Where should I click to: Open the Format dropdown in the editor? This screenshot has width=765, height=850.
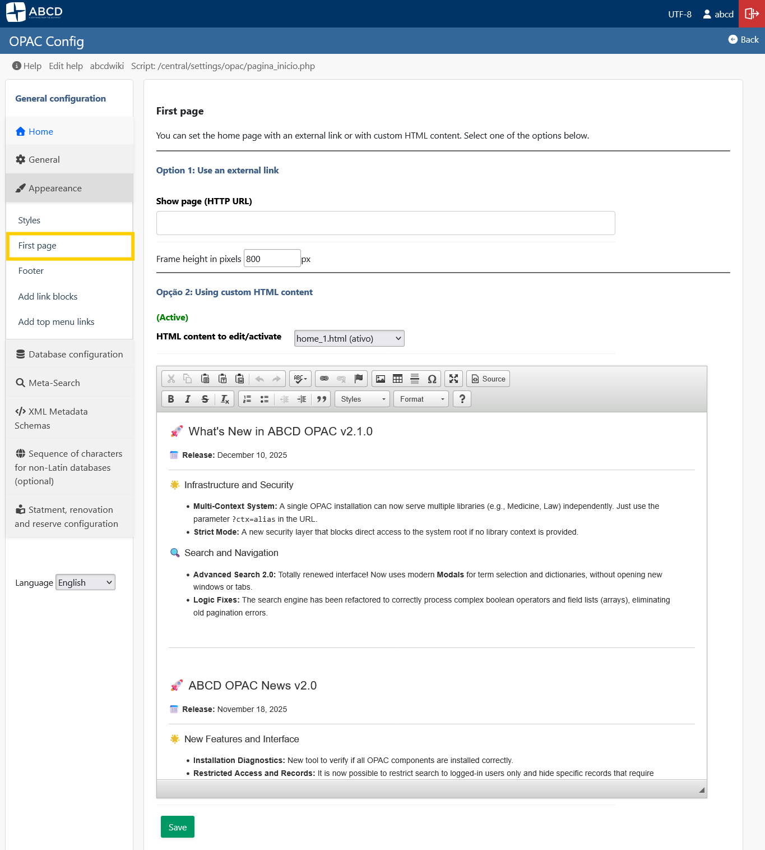[x=420, y=399]
